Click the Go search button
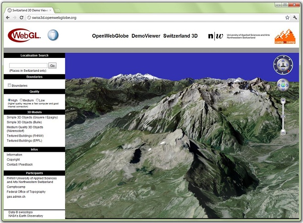This screenshot has height=223, width=303. [x=52, y=66]
